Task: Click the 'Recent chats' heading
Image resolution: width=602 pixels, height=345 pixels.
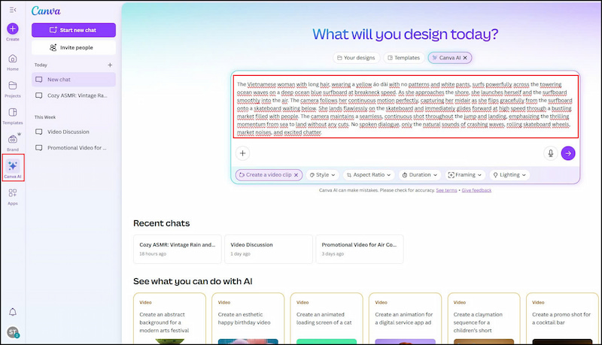Action: pyautogui.click(x=162, y=223)
